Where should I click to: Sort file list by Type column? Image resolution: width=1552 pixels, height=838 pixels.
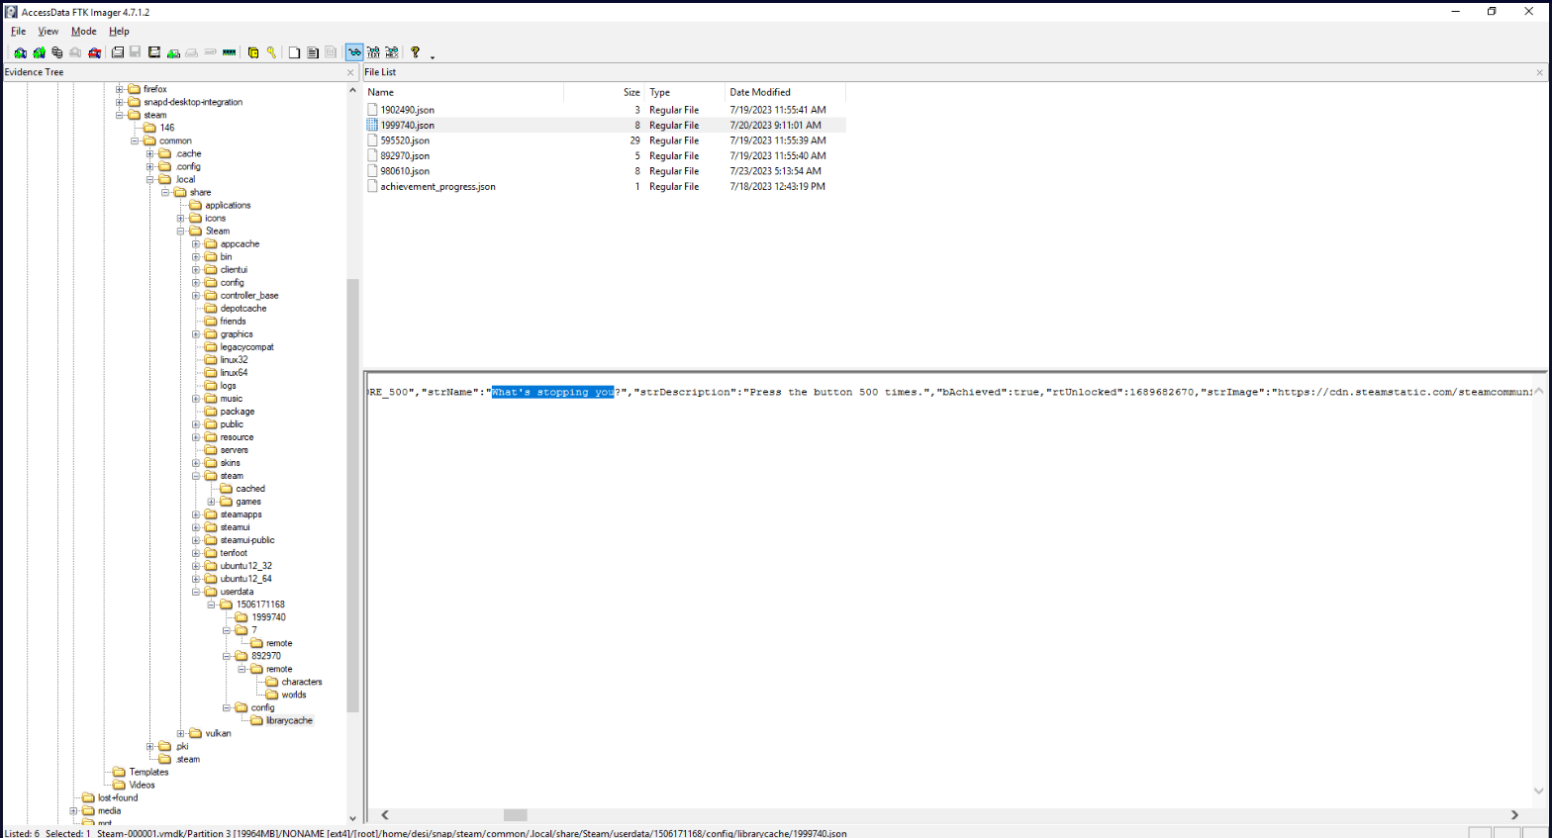coord(684,92)
